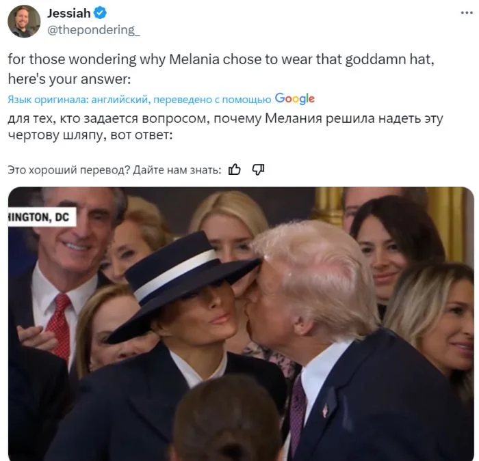479x461 pixels.
Task: Rate translation with thumbs down icon
Action: point(258,169)
